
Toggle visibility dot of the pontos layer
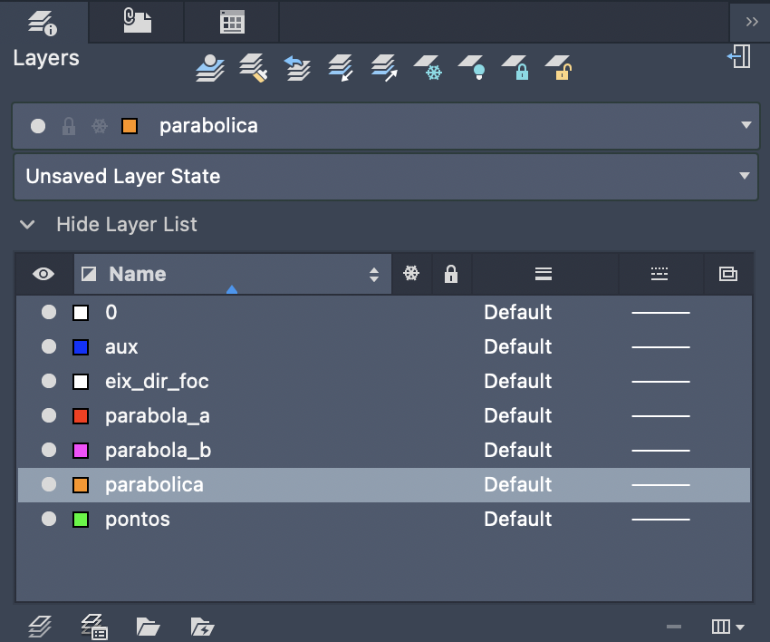(x=49, y=519)
